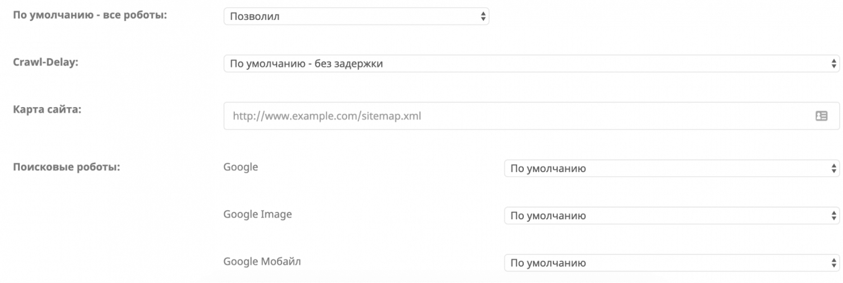The width and height of the screenshot is (843, 283).
Task: Click the arrows on the Google select
Action: point(834,168)
